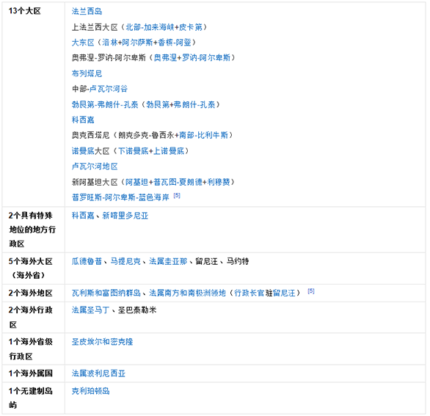The height and width of the screenshot is (416, 430).
Task: Open the 普罗旺斯-阿尔卑斯-蓝色海岸 link
Action: coord(120,197)
